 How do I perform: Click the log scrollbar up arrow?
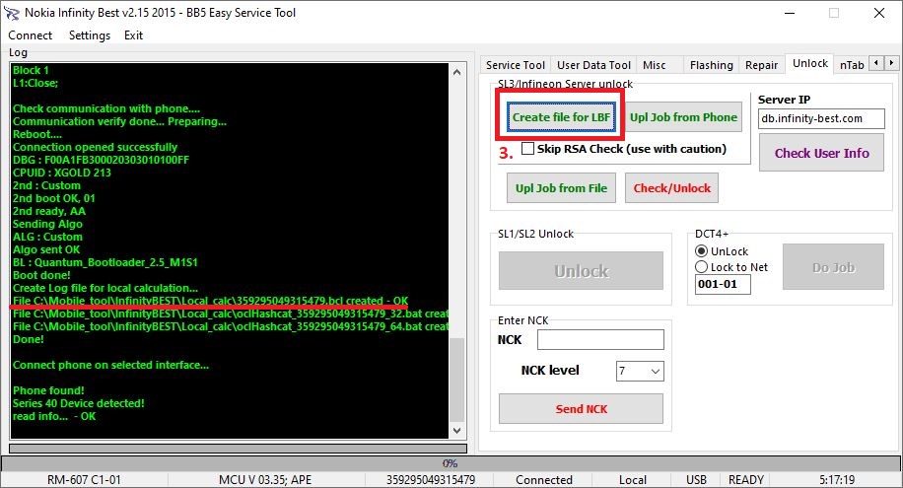pos(456,72)
